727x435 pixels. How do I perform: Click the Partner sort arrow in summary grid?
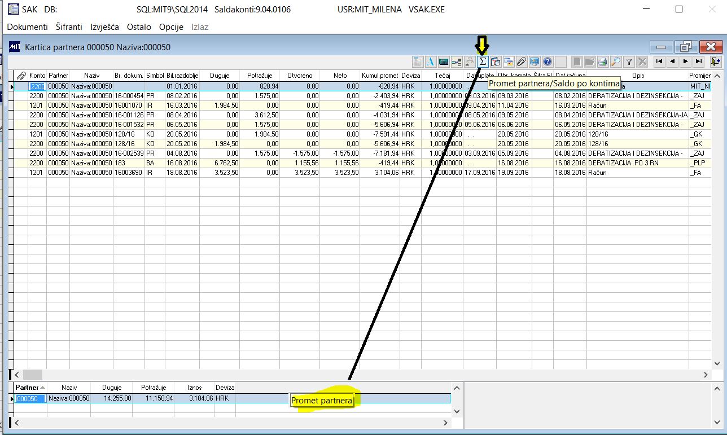click(x=43, y=388)
